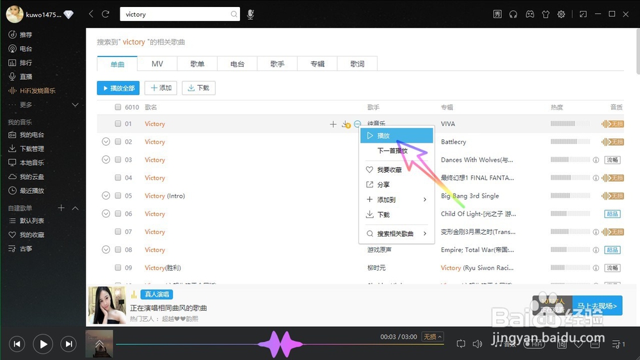The image size is (640, 360).
Task: Choose 播放 in the context menu
Action: [x=396, y=136]
